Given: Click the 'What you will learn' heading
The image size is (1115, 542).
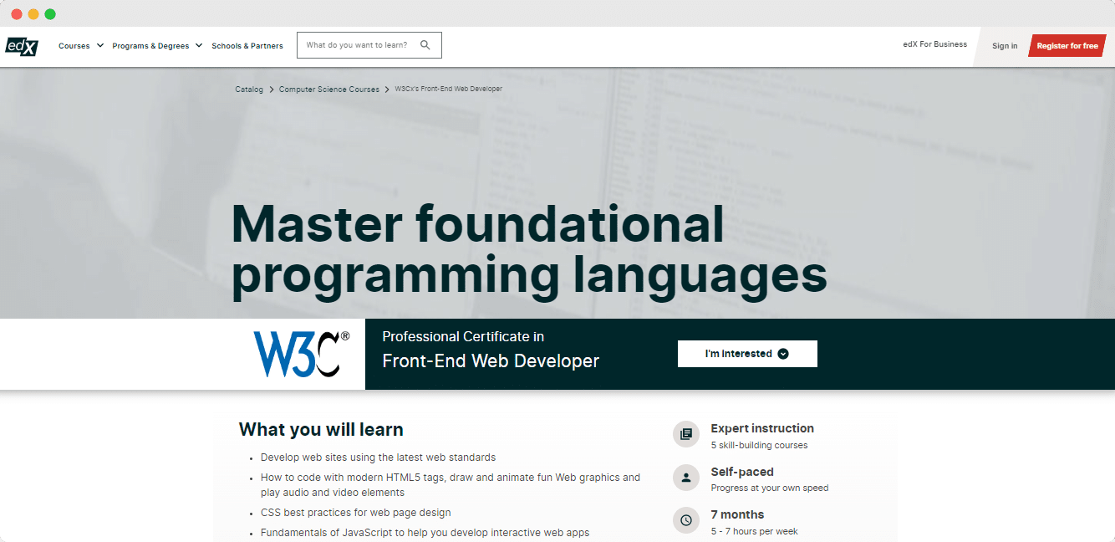Looking at the screenshot, I should coord(321,430).
